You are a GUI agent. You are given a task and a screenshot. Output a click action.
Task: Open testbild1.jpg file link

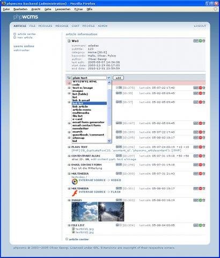[x=84, y=229]
